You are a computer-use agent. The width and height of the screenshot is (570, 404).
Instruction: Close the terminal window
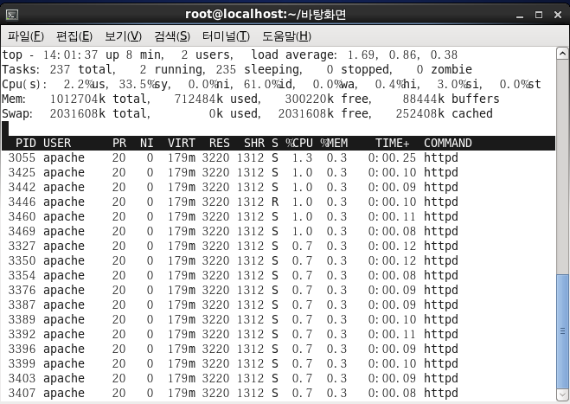click(x=558, y=15)
